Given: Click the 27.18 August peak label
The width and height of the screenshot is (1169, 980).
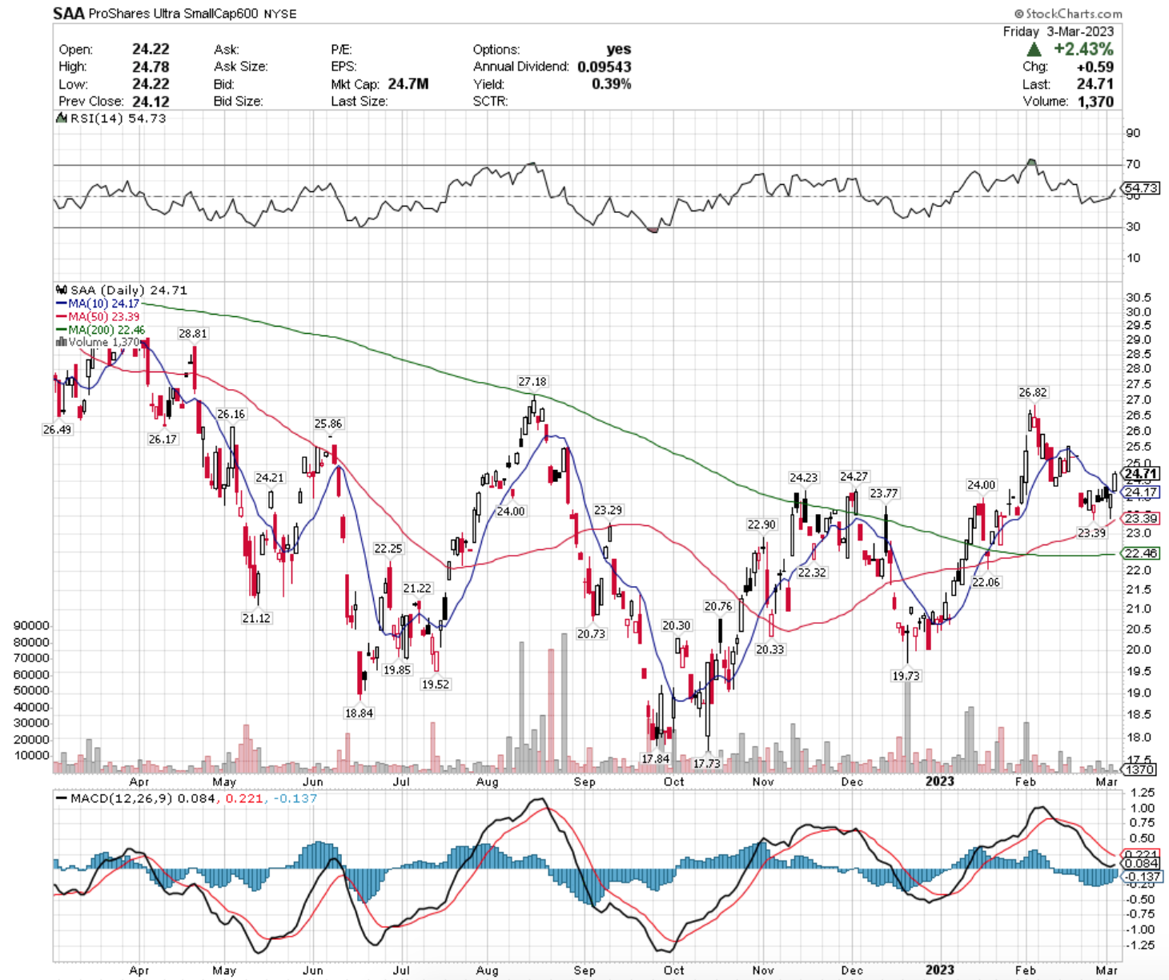Looking at the screenshot, I should (x=532, y=382).
